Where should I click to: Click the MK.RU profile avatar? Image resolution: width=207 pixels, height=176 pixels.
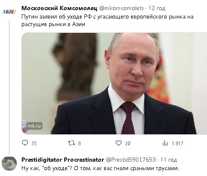[9, 12]
